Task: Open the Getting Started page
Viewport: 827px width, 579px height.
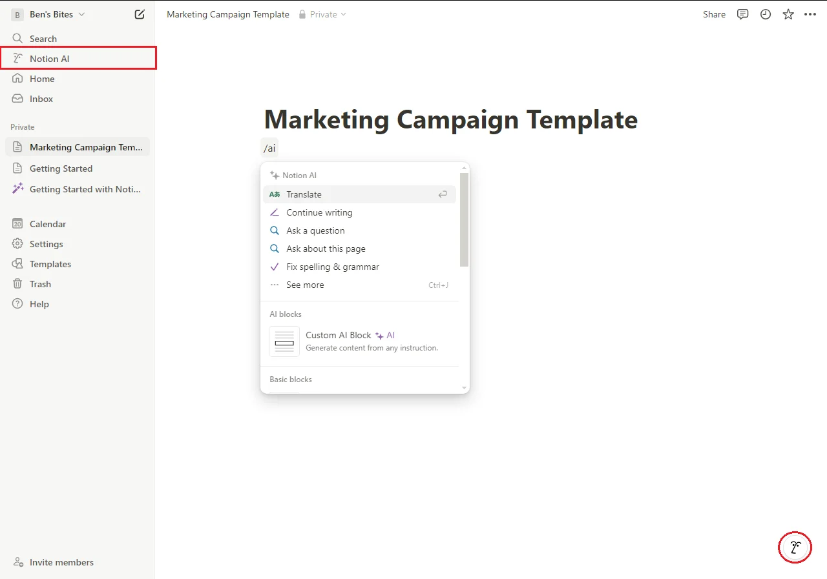Action: point(78,168)
